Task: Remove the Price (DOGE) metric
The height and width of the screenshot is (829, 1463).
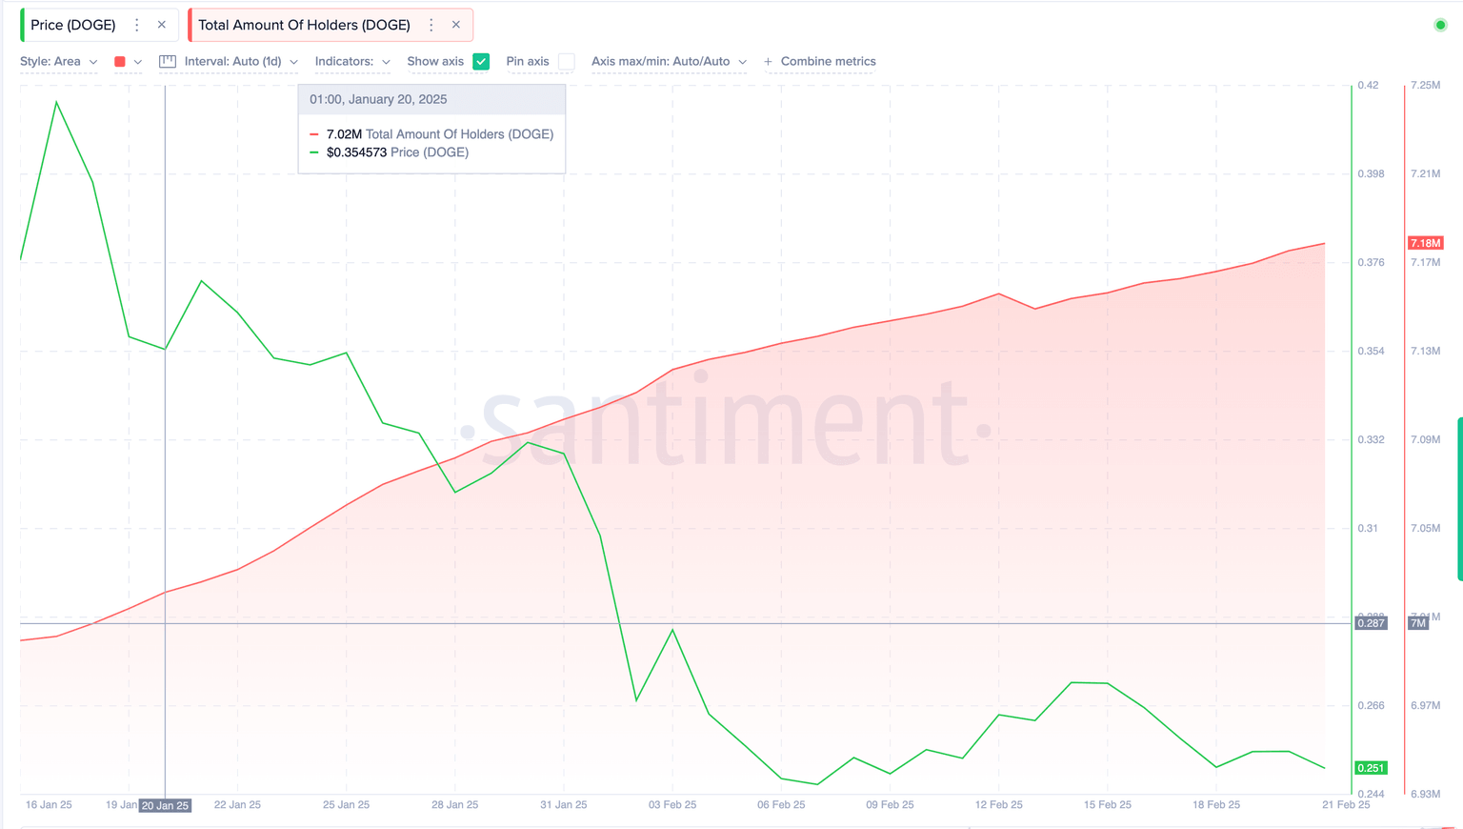Action: click(x=162, y=25)
